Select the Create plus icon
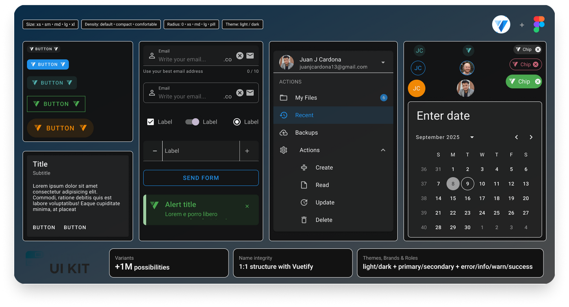Screen dimensions: 569x307 point(304,167)
